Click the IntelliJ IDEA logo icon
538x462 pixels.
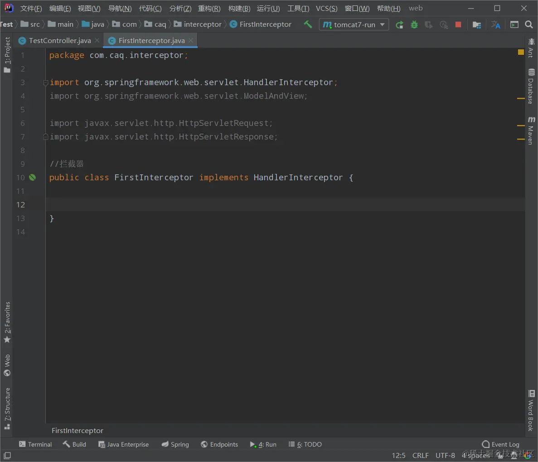[x=9, y=8]
